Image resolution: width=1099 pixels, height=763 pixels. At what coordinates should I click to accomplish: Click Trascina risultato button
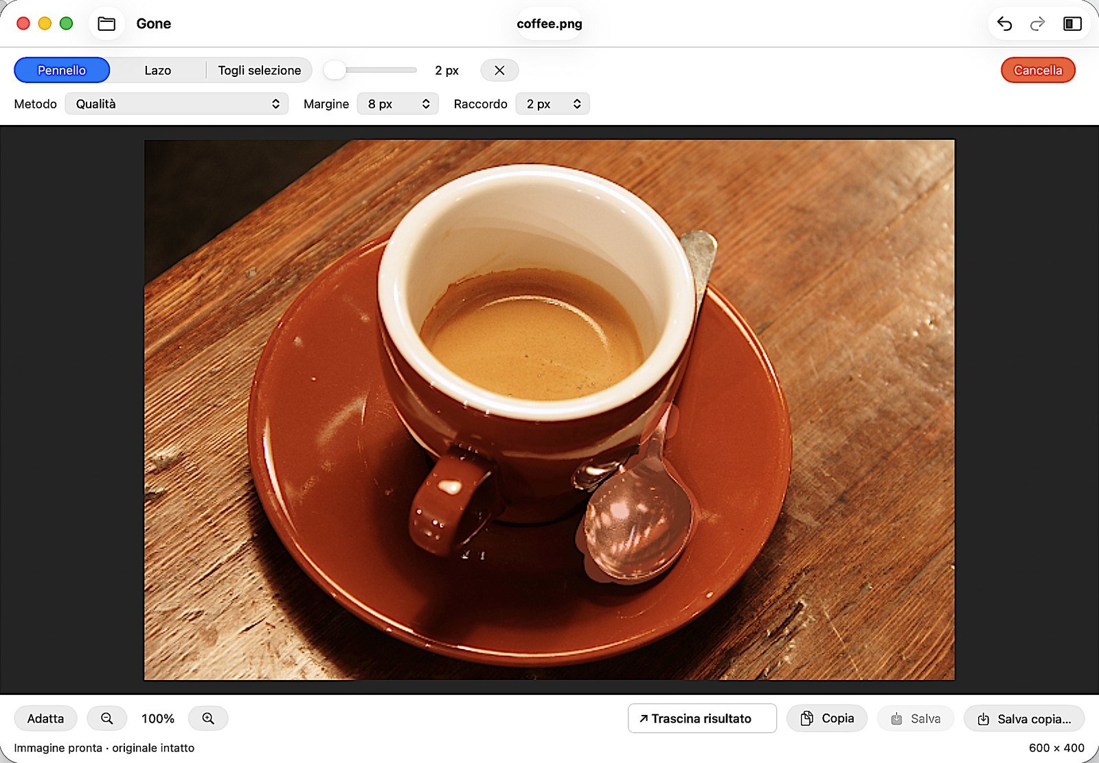pos(702,718)
